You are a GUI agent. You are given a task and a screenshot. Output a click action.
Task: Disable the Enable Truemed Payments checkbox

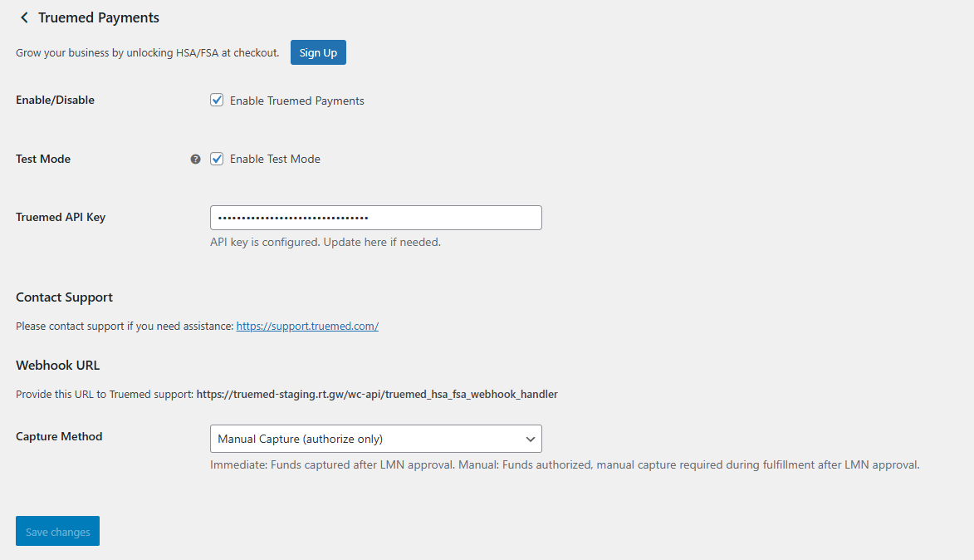[217, 100]
